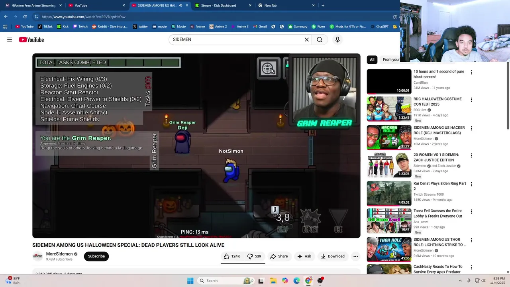Viewport: 510px width, 287px height.
Task: Open options menu for Kai Cenat video
Action: coord(471,184)
